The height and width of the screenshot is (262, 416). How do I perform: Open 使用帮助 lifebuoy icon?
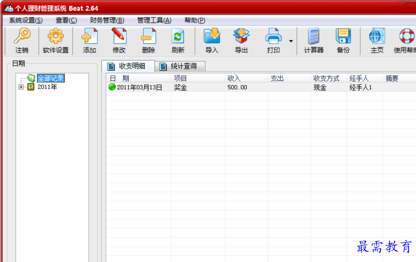(407, 36)
